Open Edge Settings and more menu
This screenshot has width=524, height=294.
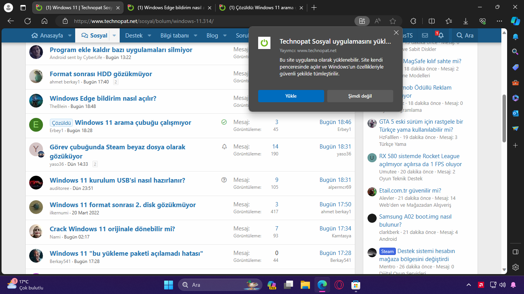(x=499, y=21)
